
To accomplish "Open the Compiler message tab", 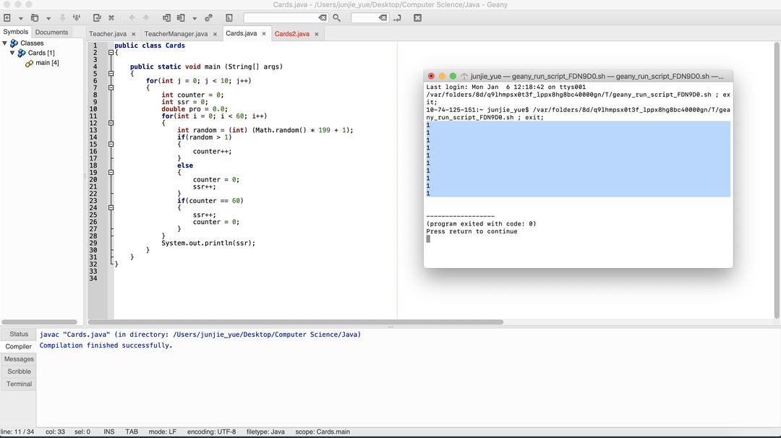I will [x=18, y=346].
